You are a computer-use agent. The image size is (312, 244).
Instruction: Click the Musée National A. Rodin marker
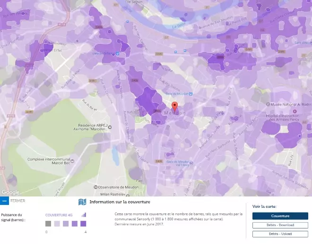268,104
